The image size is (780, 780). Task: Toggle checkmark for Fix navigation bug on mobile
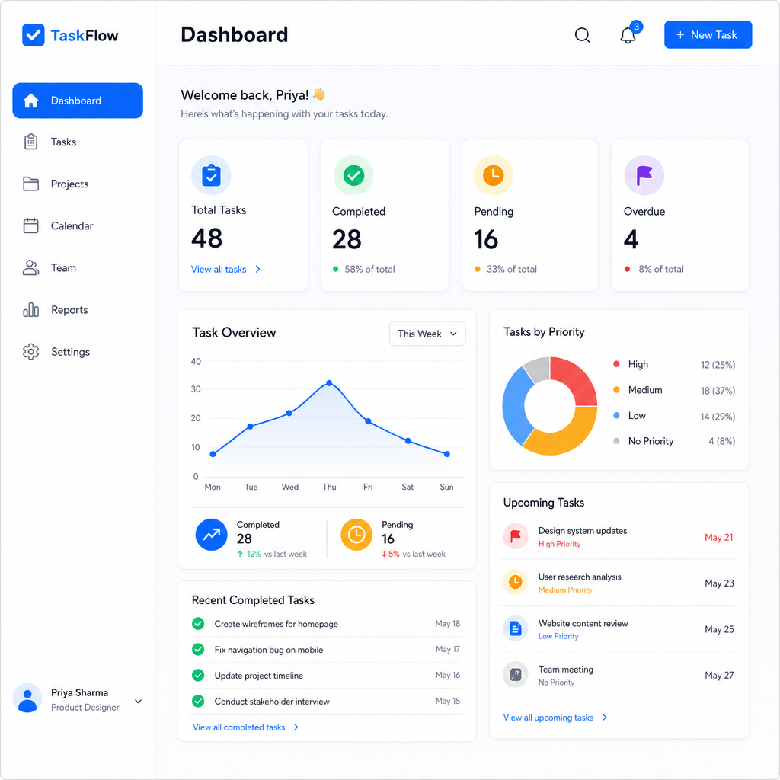198,649
